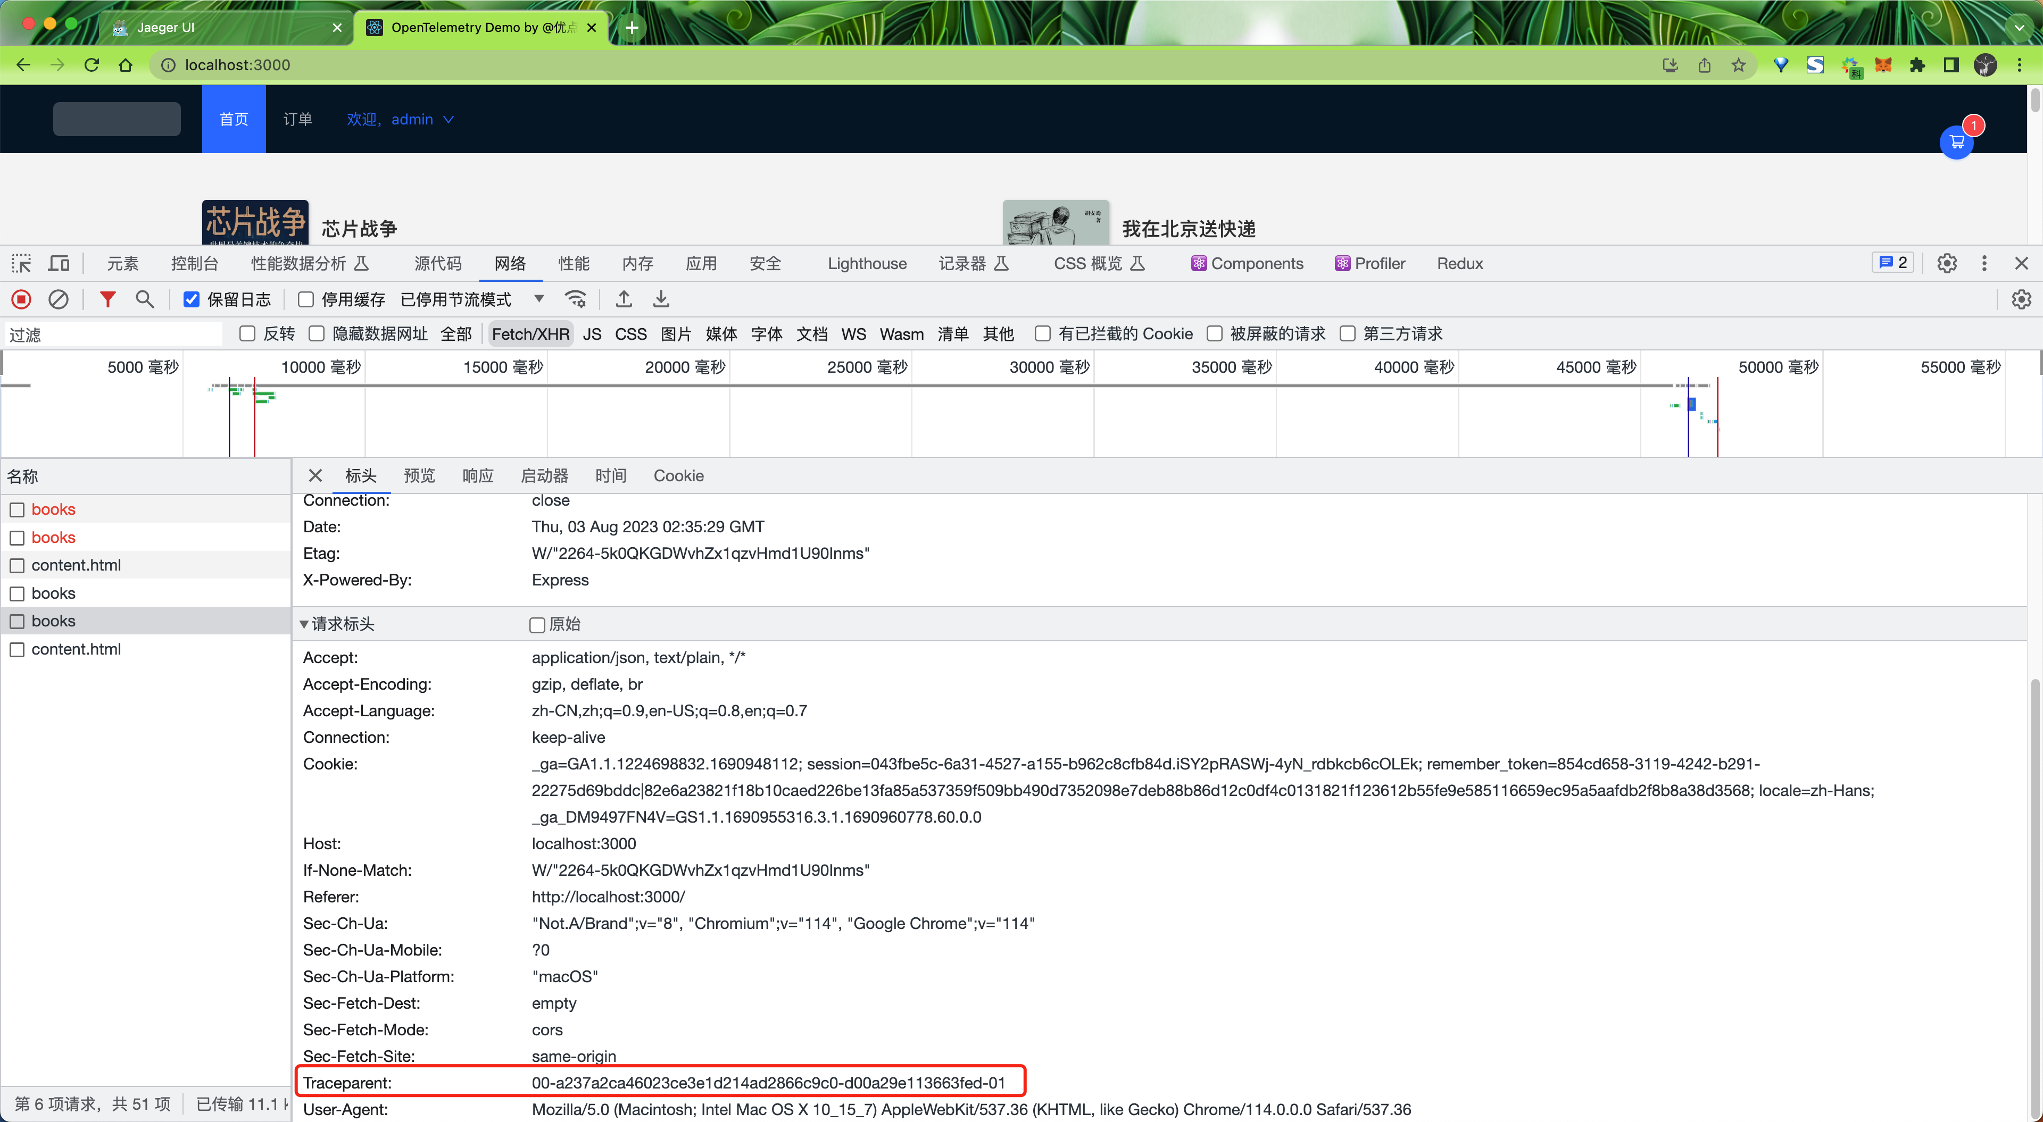Open the 元素 DevTools panel
Viewport: 2043px width, 1122px height.
pyautogui.click(x=123, y=263)
